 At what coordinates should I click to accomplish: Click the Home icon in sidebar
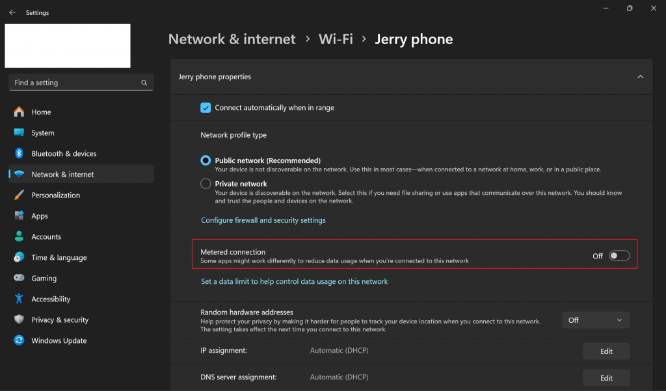pyautogui.click(x=19, y=112)
